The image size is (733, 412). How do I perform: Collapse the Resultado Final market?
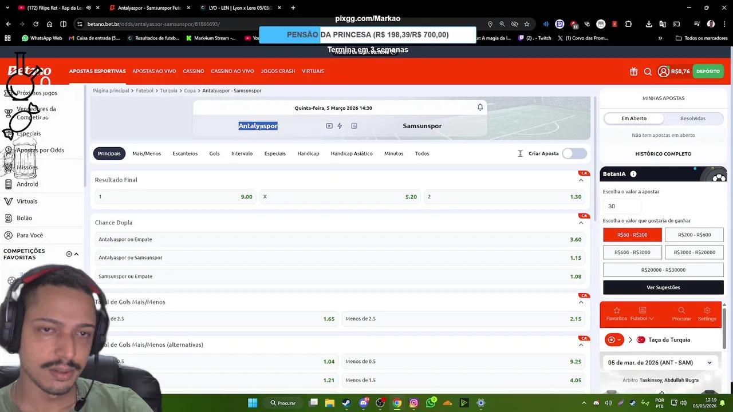click(x=581, y=180)
